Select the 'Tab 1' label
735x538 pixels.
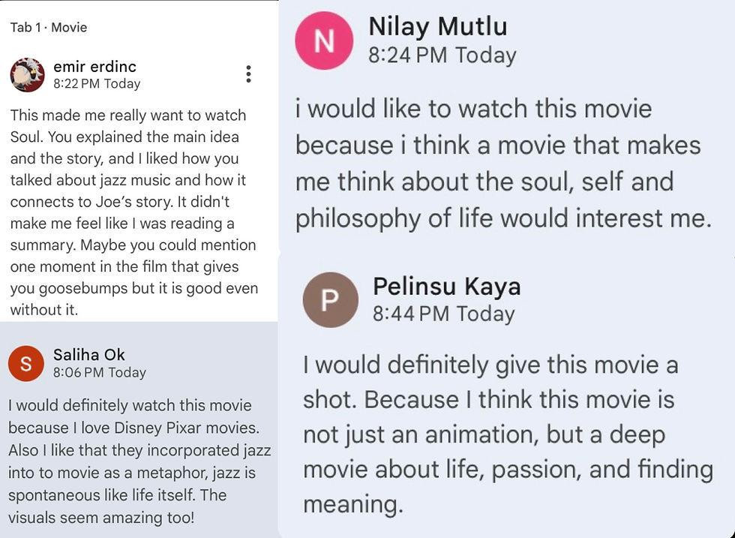tap(25, 28)
